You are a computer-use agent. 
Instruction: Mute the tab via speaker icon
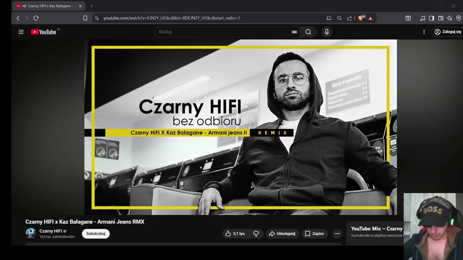tap(24, 6)
